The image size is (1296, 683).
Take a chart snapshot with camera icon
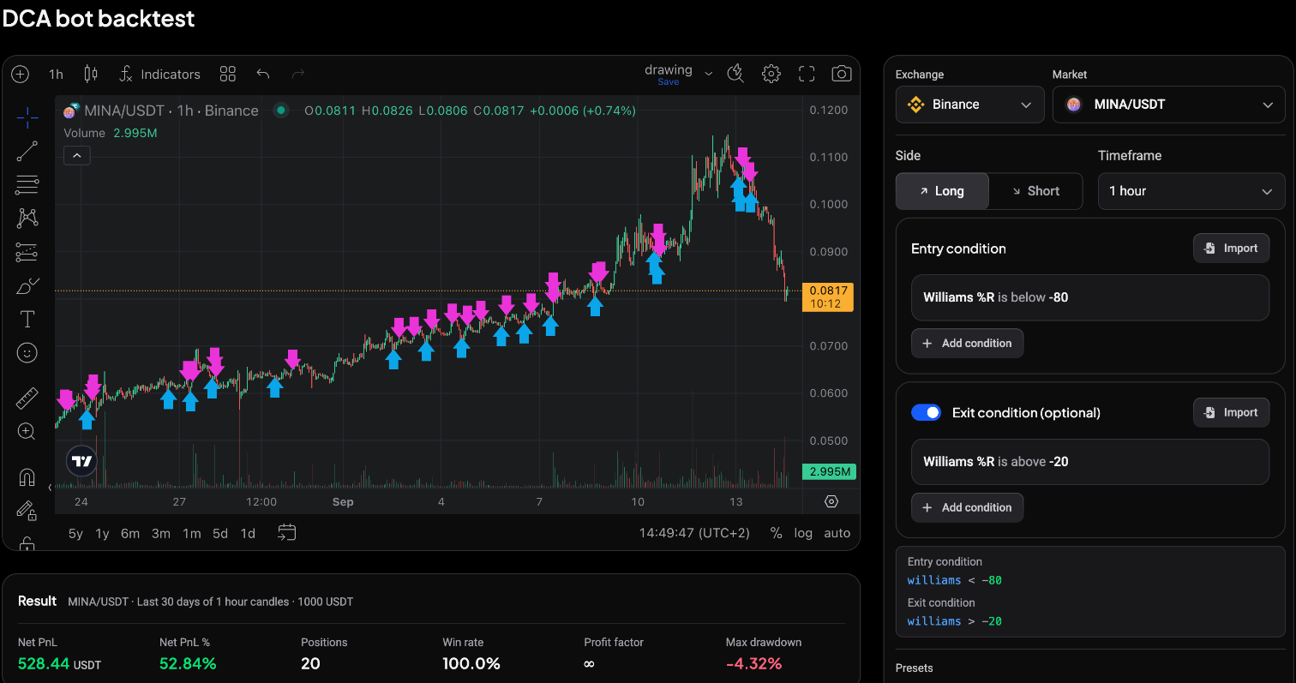click(x=842, y=74)
